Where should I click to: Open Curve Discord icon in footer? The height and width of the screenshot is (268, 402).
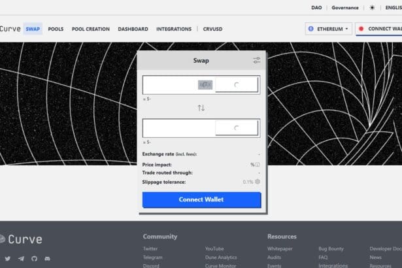pyautogui.click(x=48, y=258)
